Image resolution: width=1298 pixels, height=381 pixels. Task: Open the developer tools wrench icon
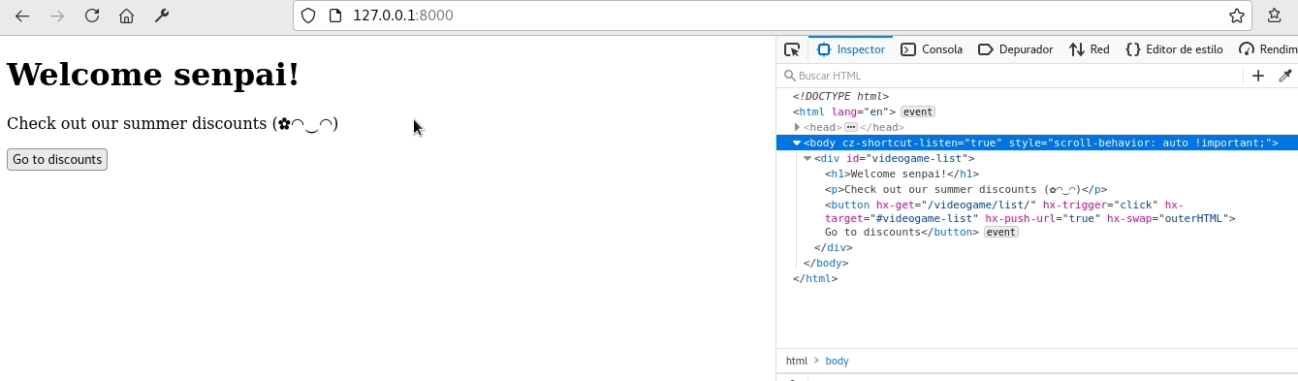click(x=162, y=16)
